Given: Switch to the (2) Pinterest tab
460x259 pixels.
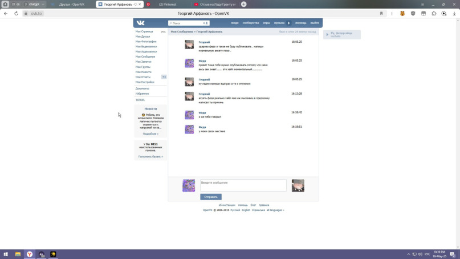Looking at the screenshot, I should pyautogui.click(x=167, y=5).
